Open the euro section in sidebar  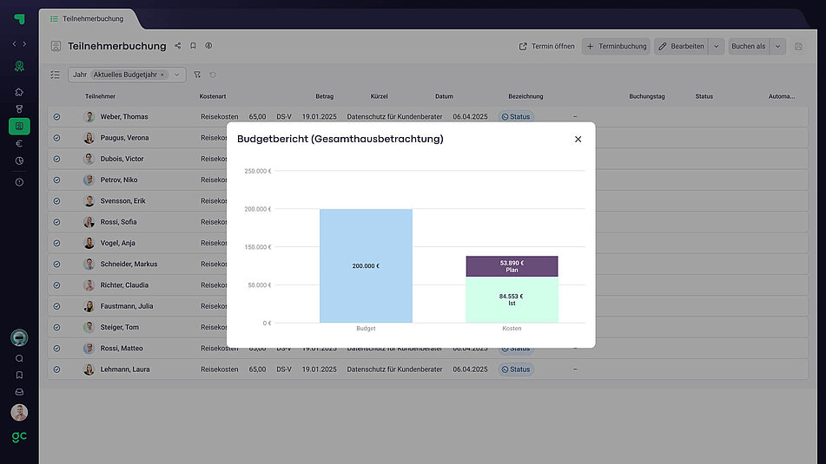click(19, 144)
